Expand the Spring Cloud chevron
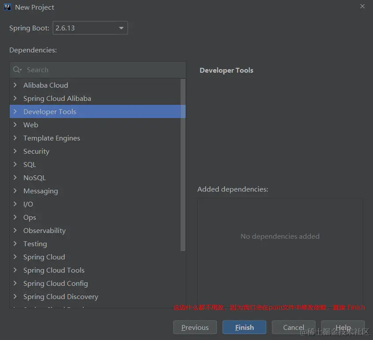373x340 pixels. pos(15,257)
